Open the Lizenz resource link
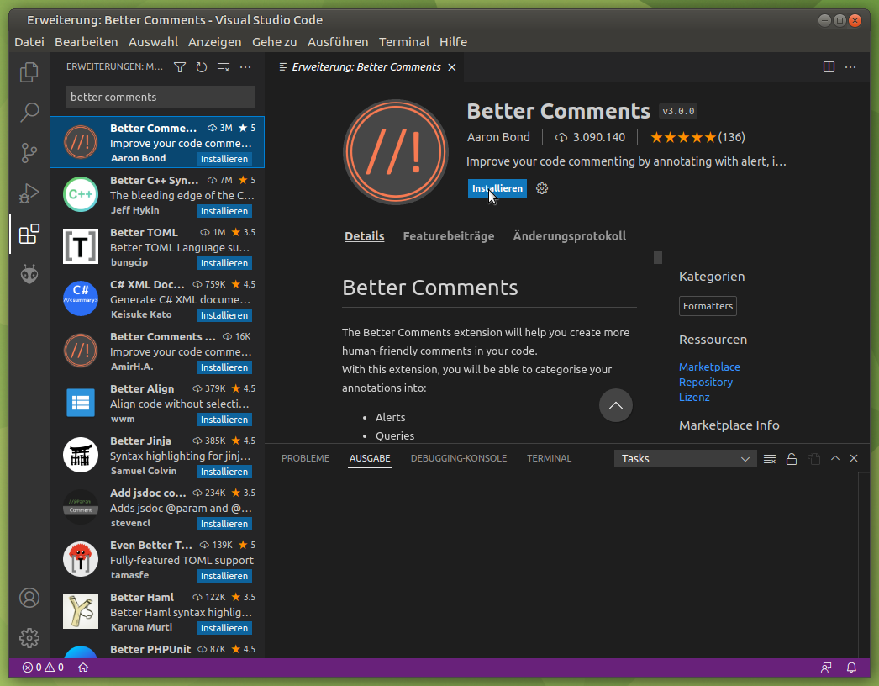Image resolution: width=879 pixels, height=686 pixels. 694,397
